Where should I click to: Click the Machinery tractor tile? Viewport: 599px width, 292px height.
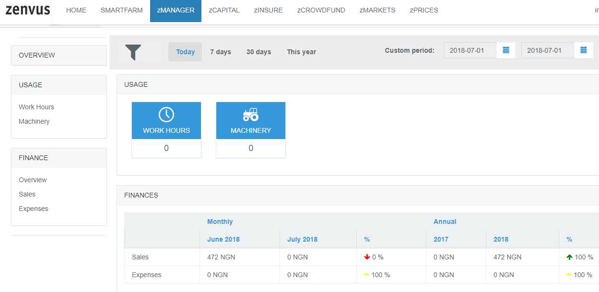coord(251,121)
